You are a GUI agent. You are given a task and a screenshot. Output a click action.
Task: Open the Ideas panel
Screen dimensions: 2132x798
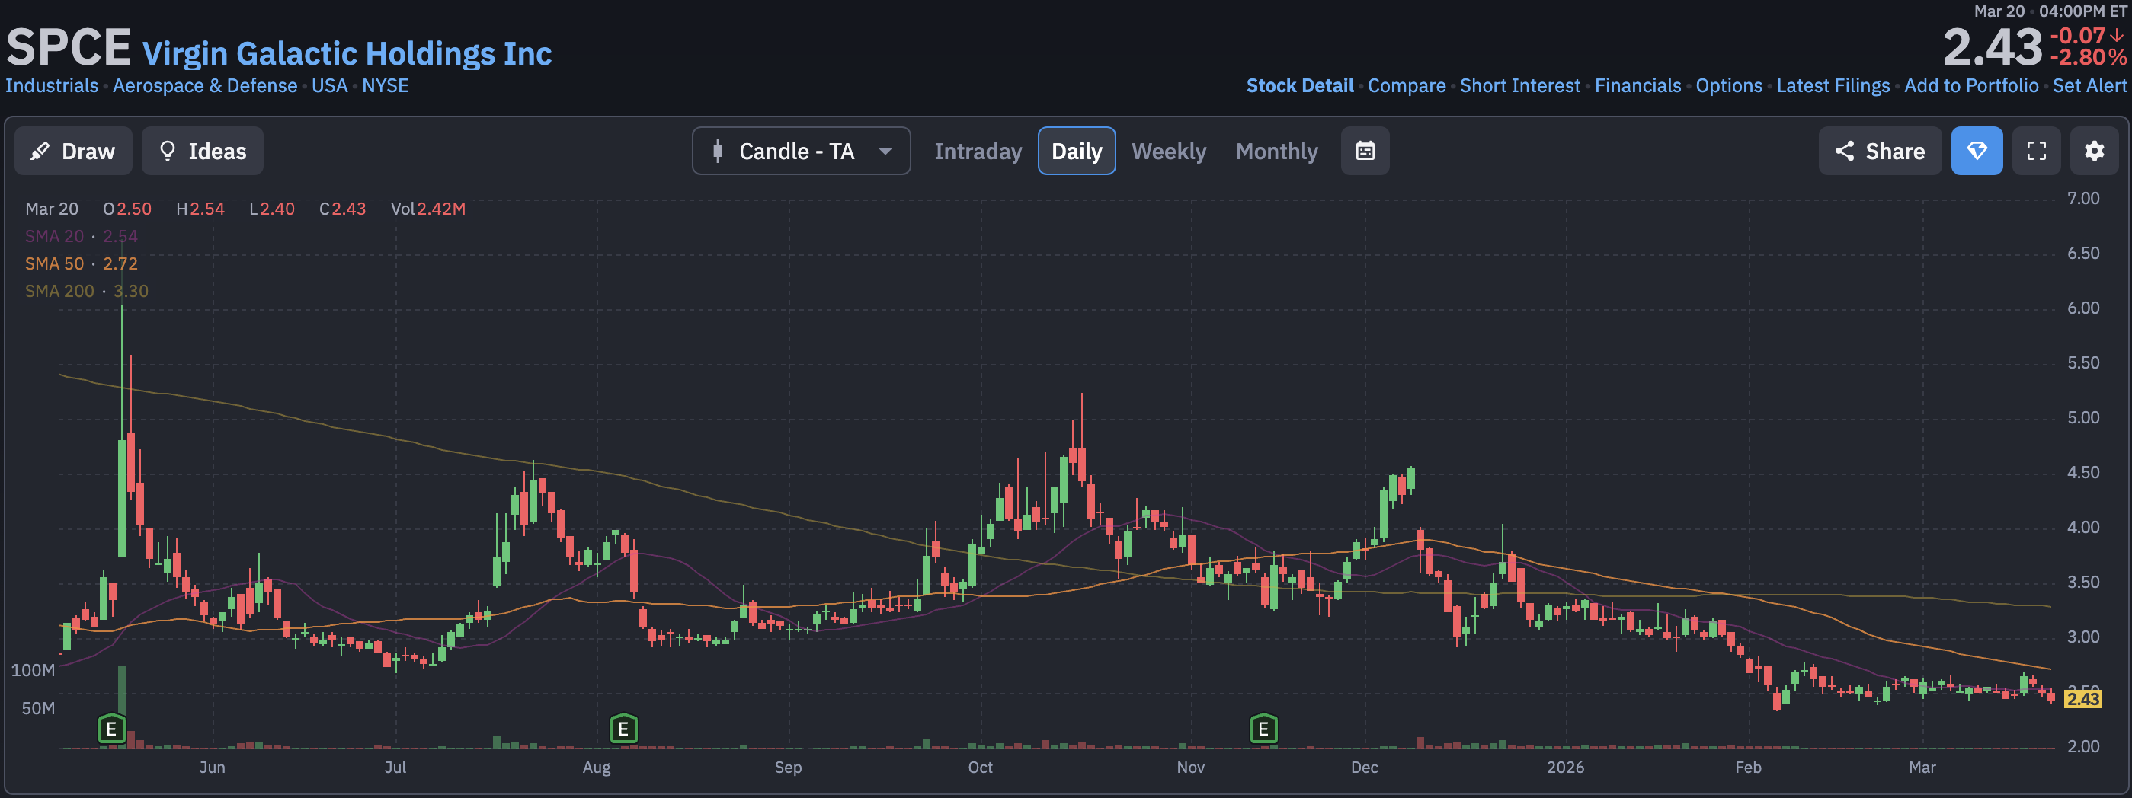[203, 152]
